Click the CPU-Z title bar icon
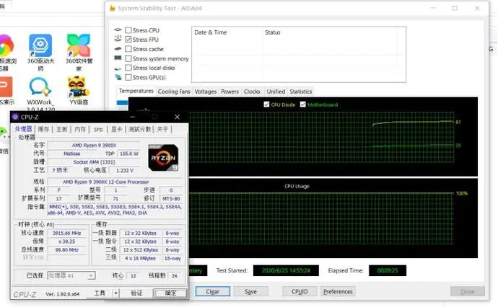The width and height of the screenshot is (498, 307). [15, 117]
